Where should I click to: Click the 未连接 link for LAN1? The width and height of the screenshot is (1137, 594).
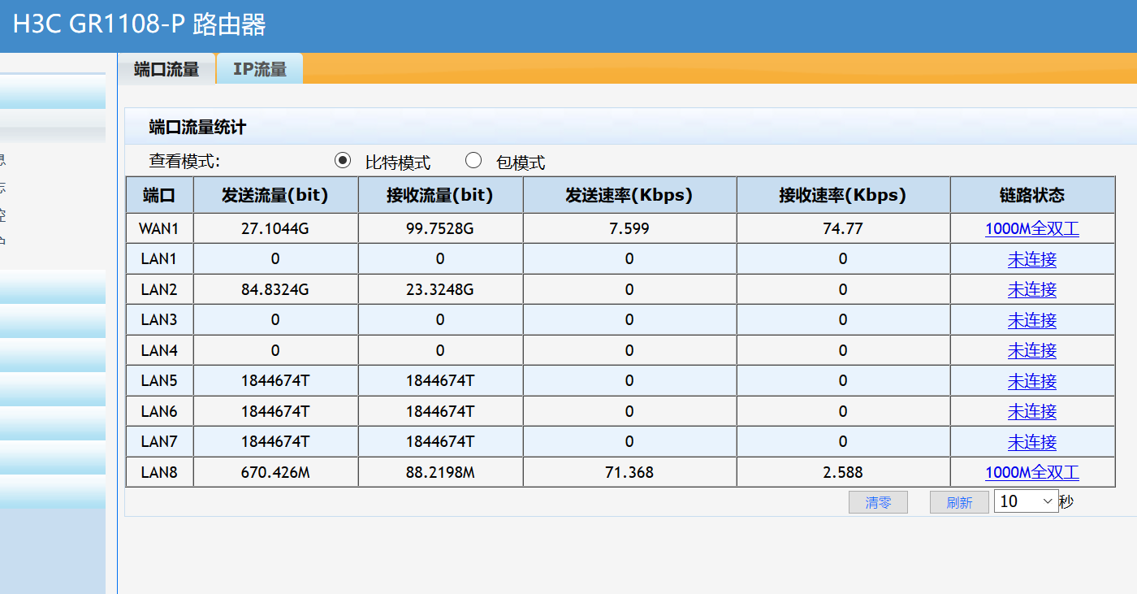click(x=1031, y=258)
